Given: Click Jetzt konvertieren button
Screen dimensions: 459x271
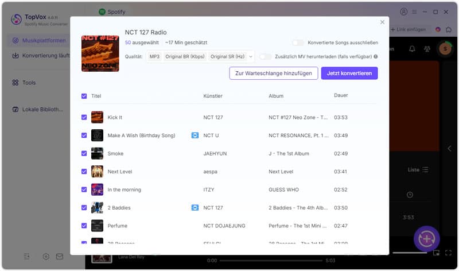Looking at the screenshot, I should 349,73.
